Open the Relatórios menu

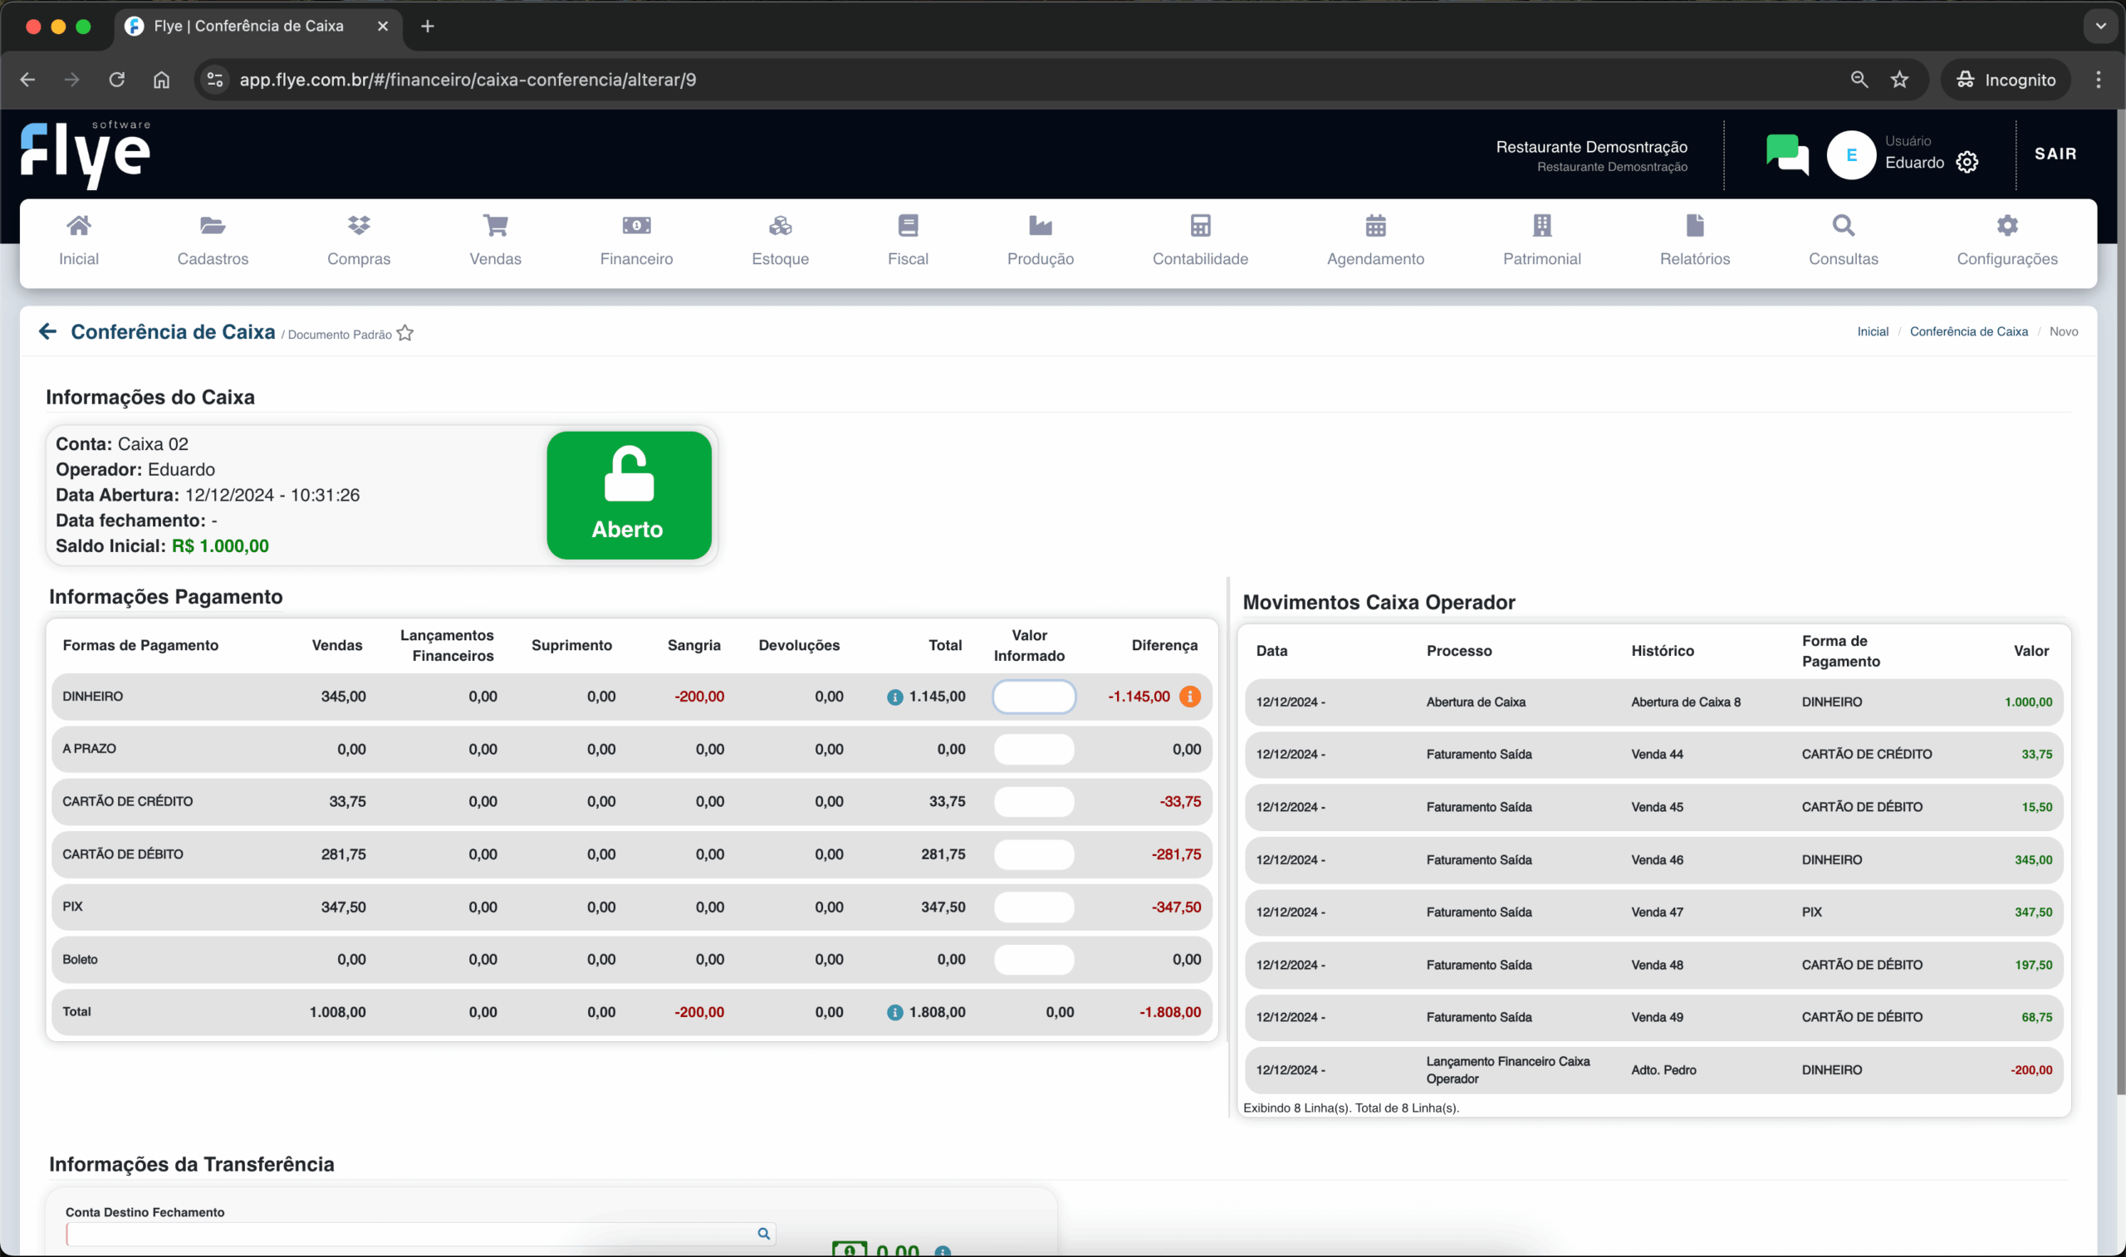[x=1694, y=241]
